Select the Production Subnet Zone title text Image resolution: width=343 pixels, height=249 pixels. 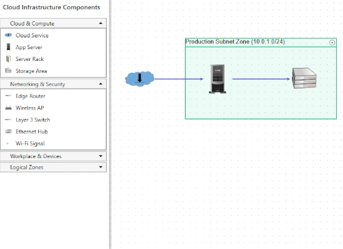(x=235, y=42)
